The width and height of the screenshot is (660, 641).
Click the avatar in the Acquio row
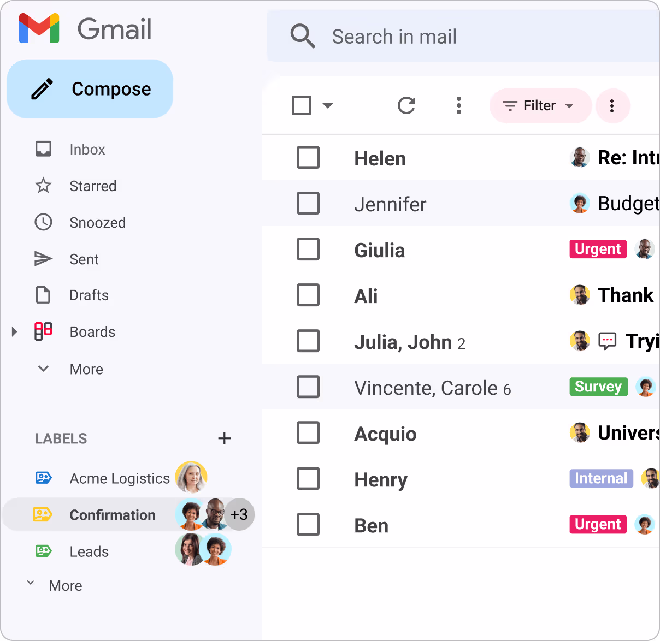(x=580, y=432)
